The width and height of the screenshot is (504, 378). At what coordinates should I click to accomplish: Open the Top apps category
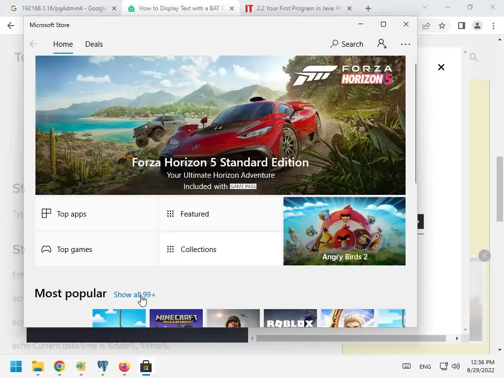click(96, 214)
